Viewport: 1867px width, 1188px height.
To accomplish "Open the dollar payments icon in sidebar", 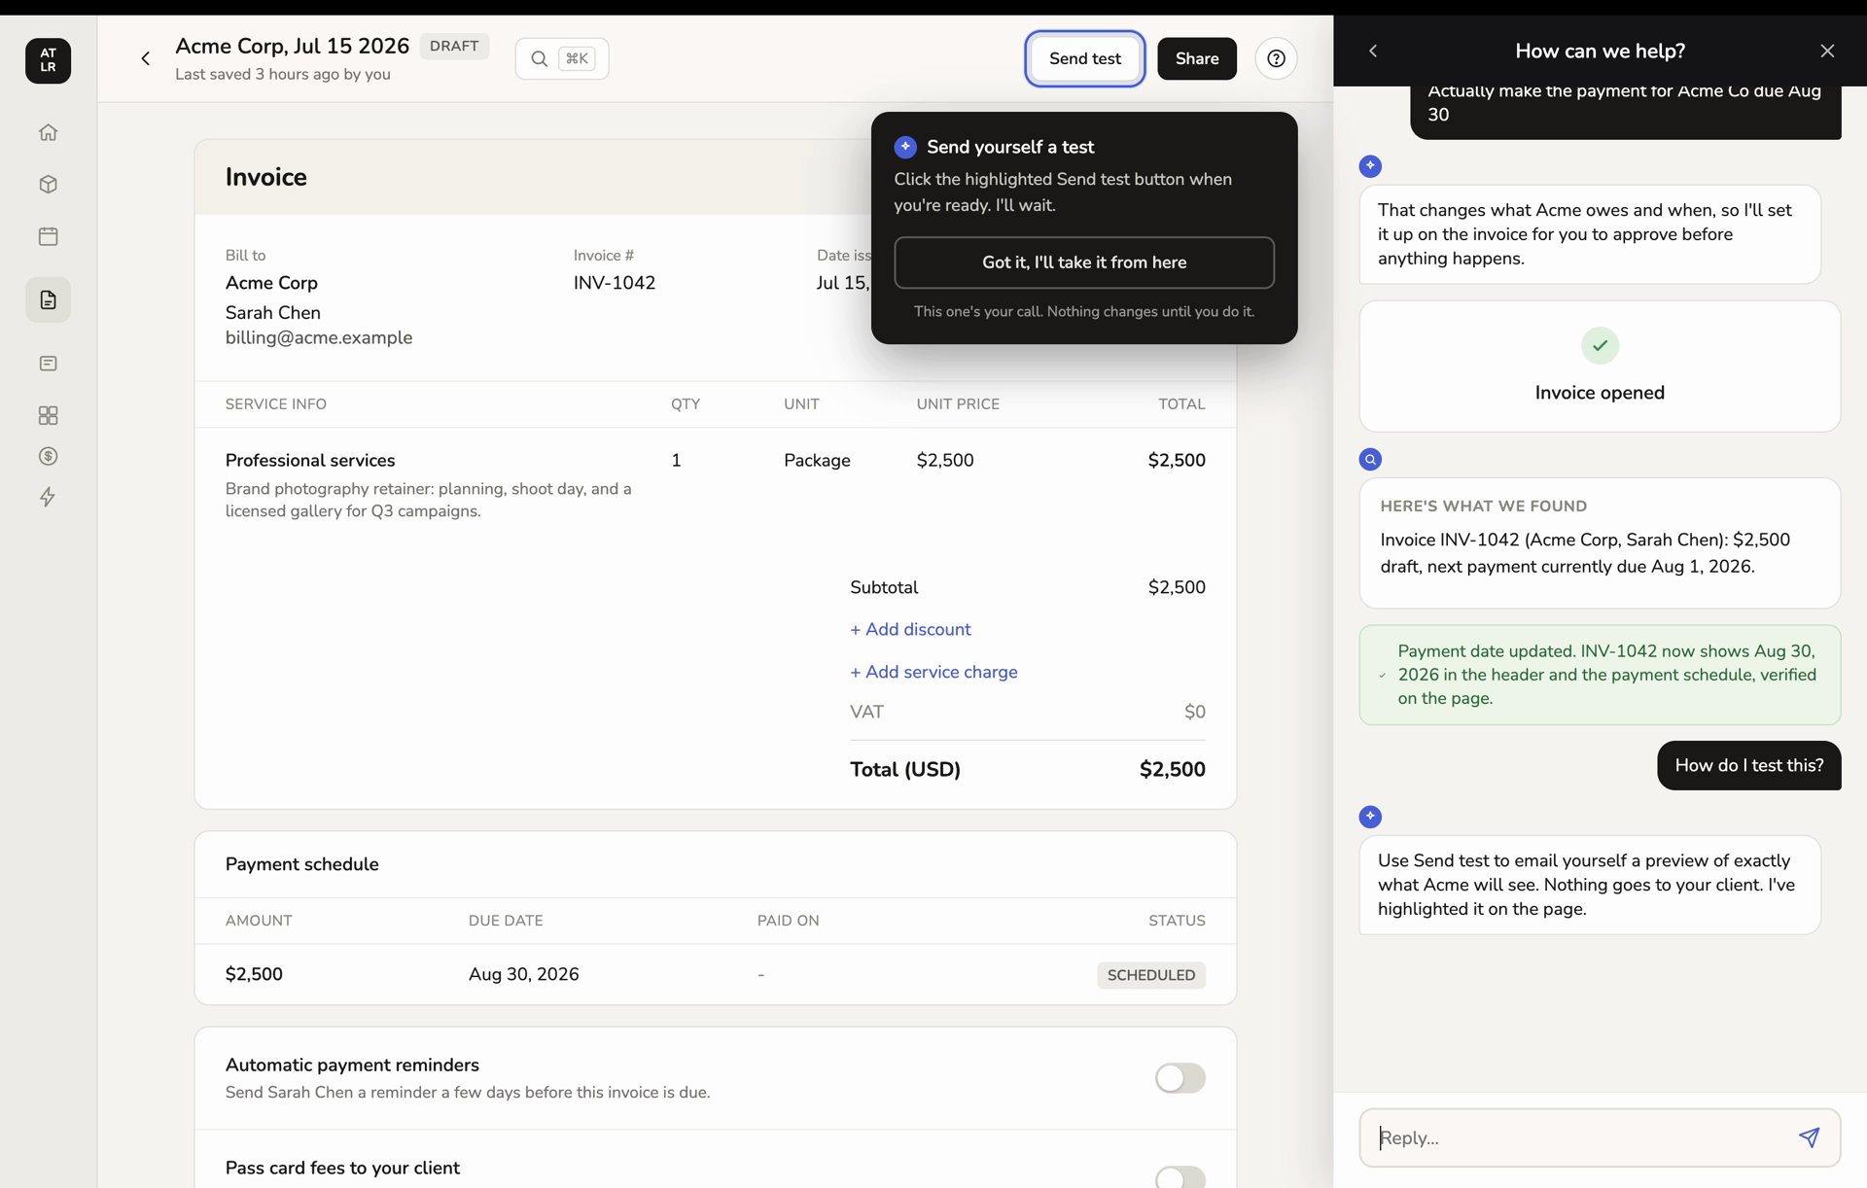I will [48, 456].
